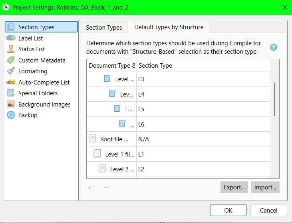
Task: Open section type for Level 1 files
Action: click(203, 154)
